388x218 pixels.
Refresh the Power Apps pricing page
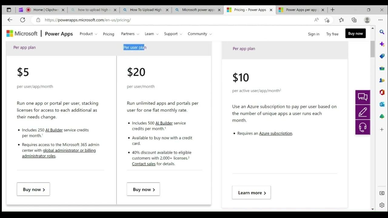22,20
